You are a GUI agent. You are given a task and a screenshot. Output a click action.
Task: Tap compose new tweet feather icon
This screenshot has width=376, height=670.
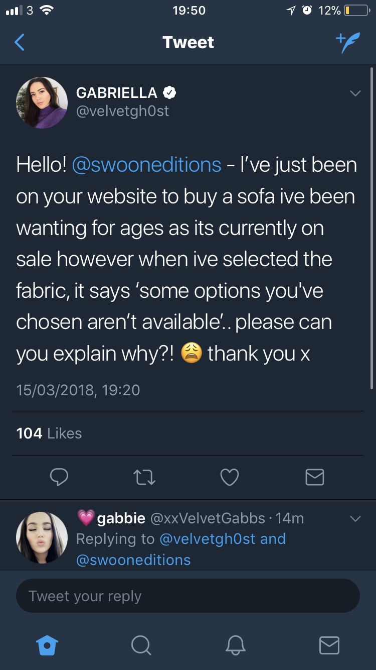pyautogui.click(x=347, y=43)
